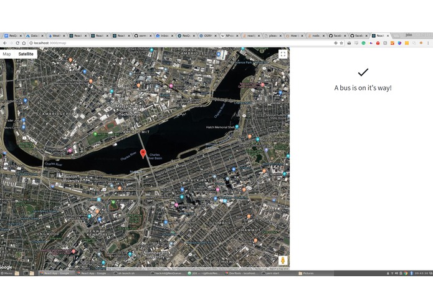433x308 pixels.
Task: Click the browser back arrow
Action: point(5,43)
